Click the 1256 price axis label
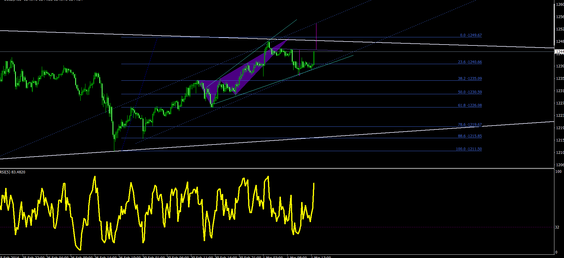 [560, 17]
